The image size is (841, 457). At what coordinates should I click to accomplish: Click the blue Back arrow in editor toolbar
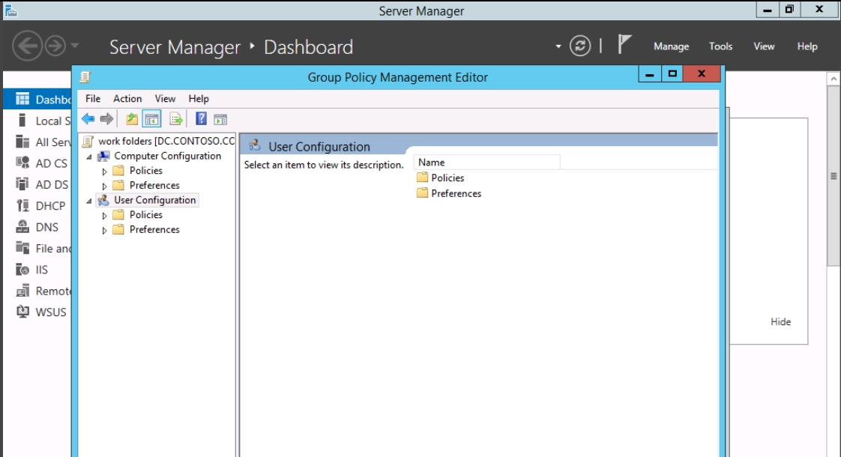pos(88,119)
